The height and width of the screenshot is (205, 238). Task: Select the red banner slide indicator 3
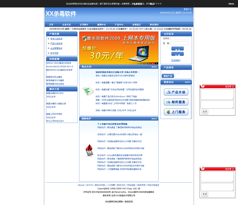(153, 63)
